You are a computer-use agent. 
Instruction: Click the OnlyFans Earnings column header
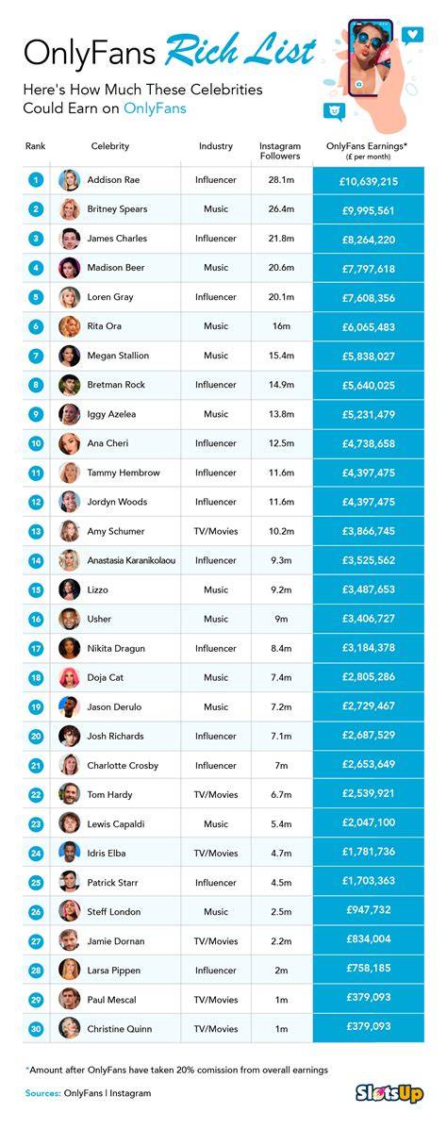click(x=367, y=151)
